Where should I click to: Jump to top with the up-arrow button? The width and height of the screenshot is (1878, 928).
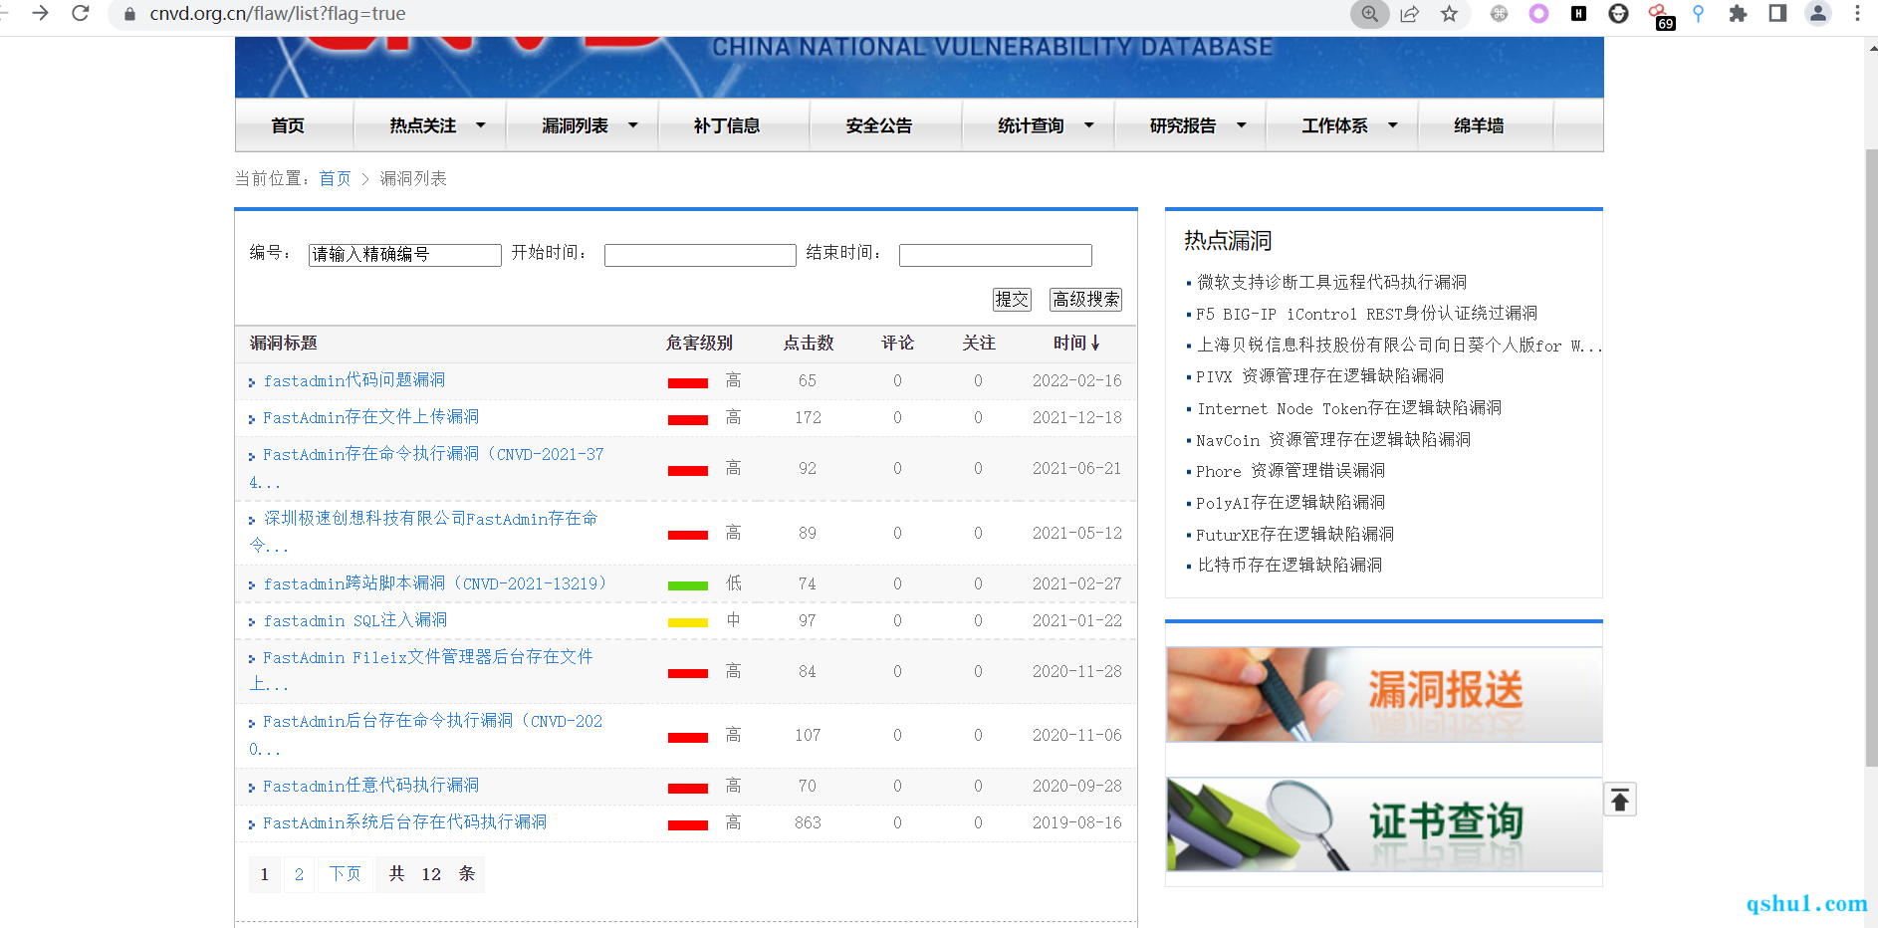coord(1620,800)
